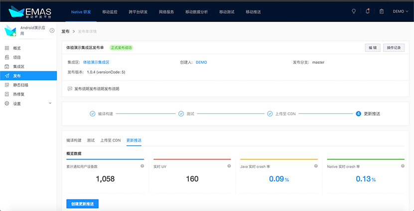Click the 创建更新推送 button

click(82, 204)
